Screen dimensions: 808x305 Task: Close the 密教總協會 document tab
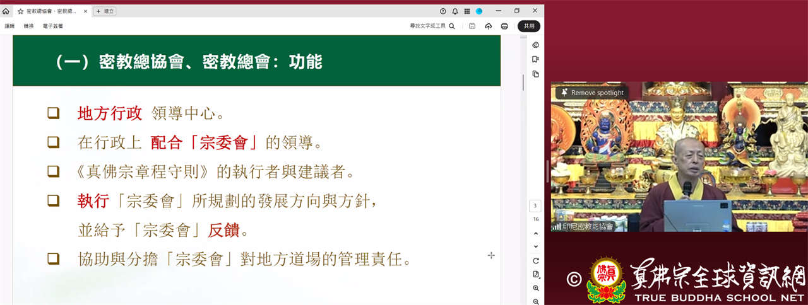pyautogui.click(x=85, y=11)
